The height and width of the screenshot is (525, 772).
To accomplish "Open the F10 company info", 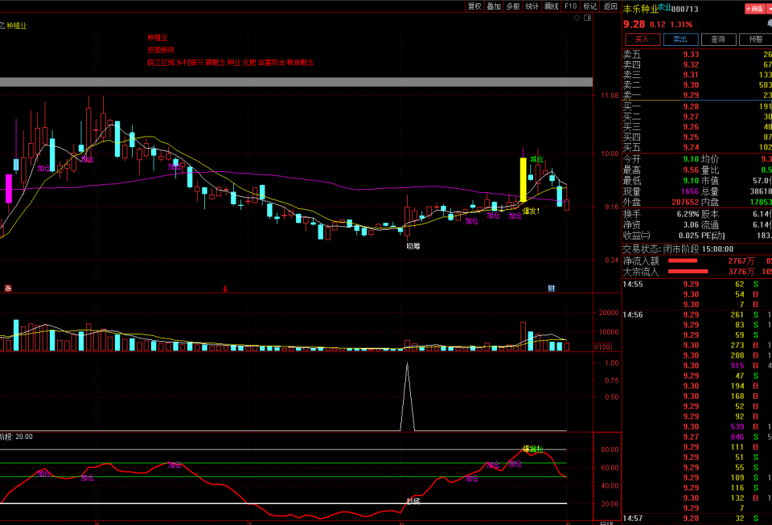I will click(571, 6).
